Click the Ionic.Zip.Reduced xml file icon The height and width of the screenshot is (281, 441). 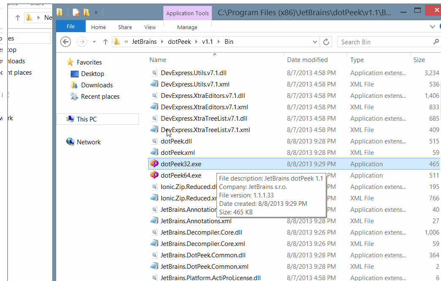pos(154,198)
